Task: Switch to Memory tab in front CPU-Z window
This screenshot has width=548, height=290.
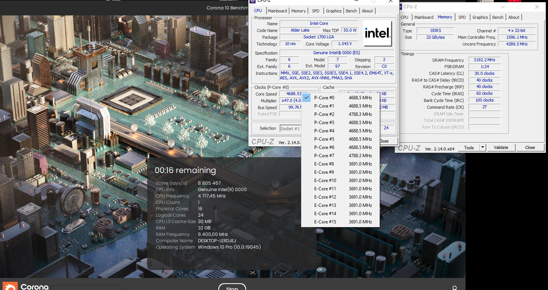Action: [298, 11]
